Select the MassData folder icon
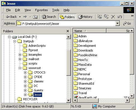The width and height of the screenshot is (136, 110). 76,64
